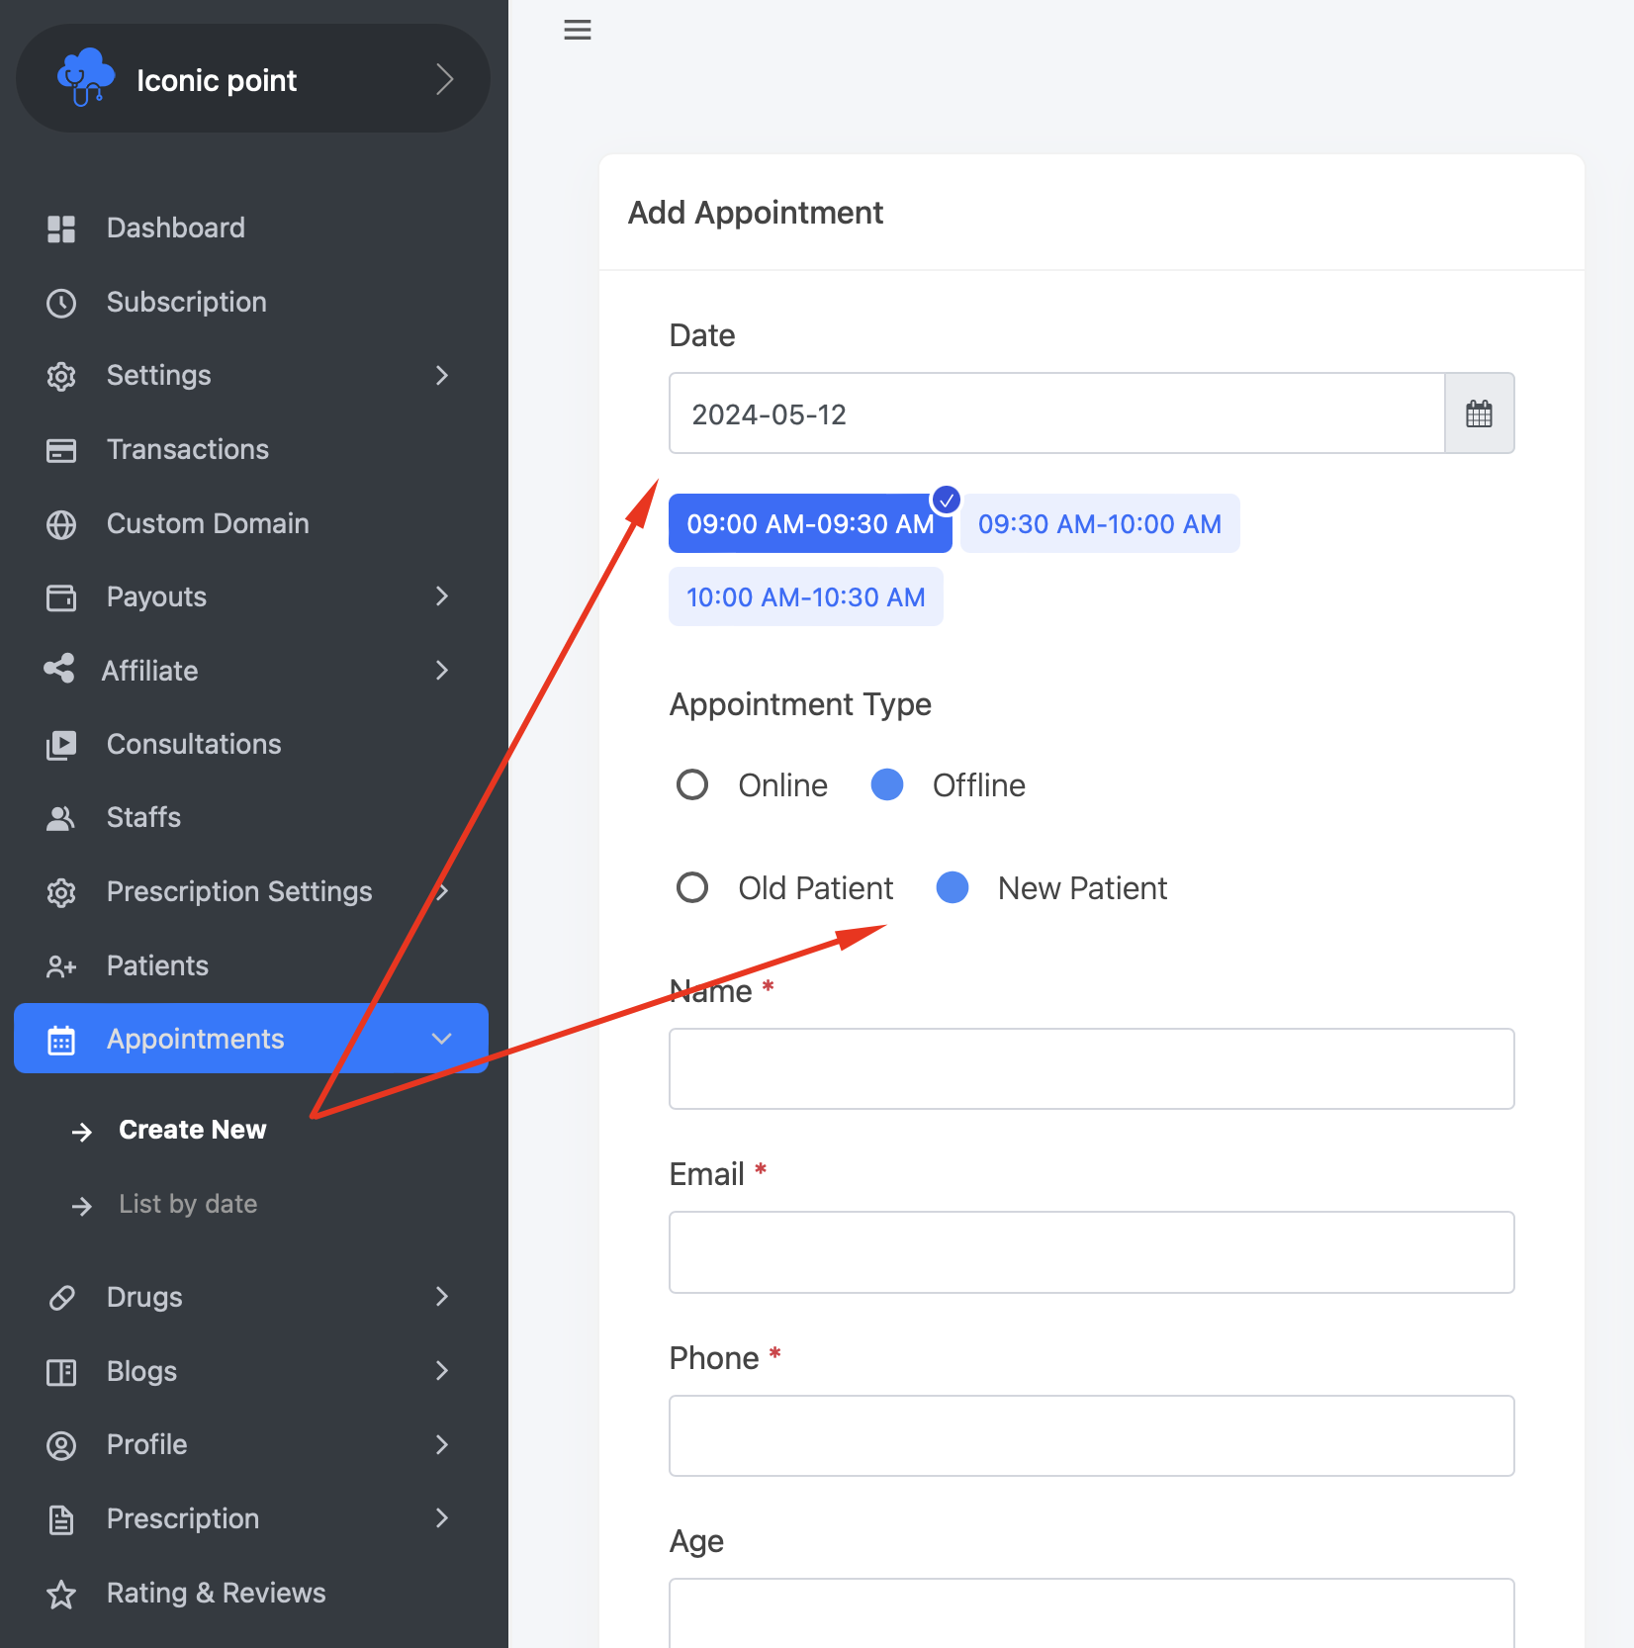Expand the Settings submenu chevron
Viewport: 1634px width, 1648px height.
442,376
